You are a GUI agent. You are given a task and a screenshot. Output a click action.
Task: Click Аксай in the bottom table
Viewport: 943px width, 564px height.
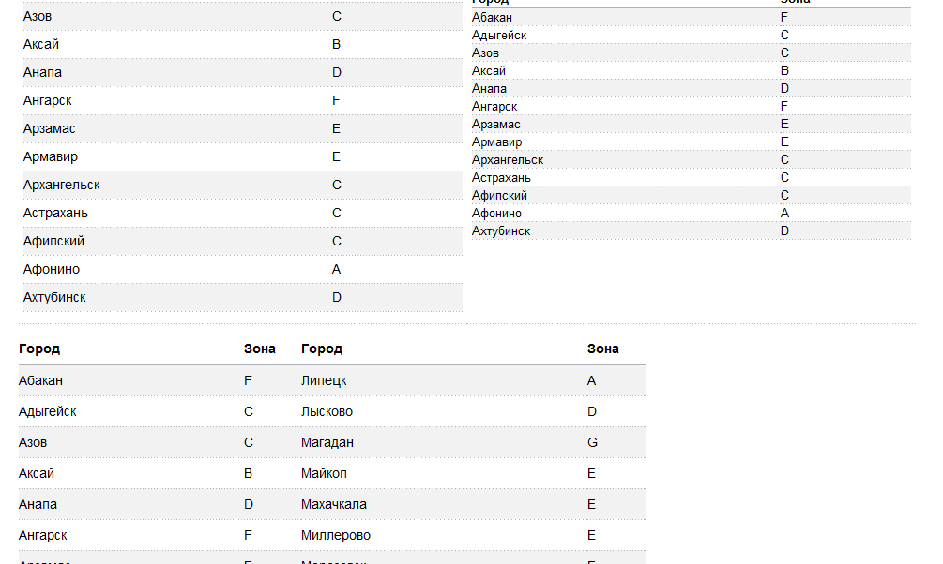(37, 473)
